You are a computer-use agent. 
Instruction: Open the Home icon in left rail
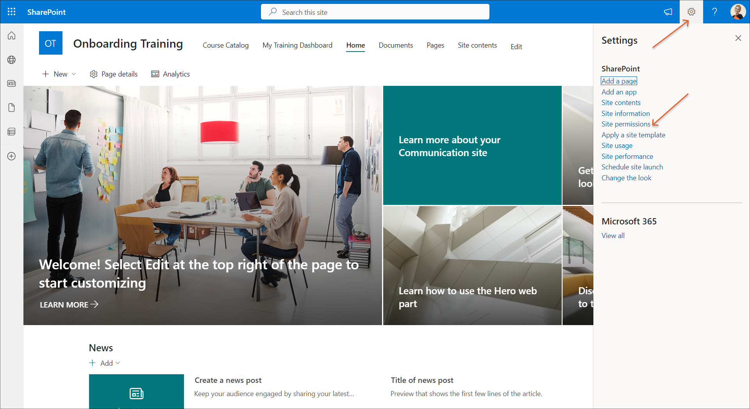tap(12, 36)
